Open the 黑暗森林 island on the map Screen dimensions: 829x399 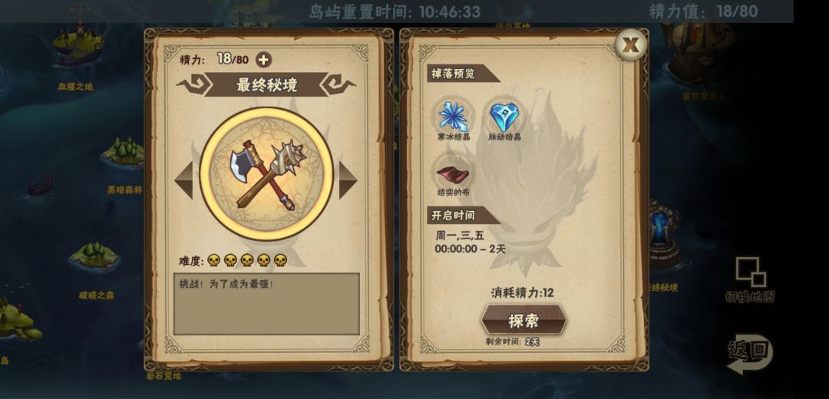tap(124, 152)
